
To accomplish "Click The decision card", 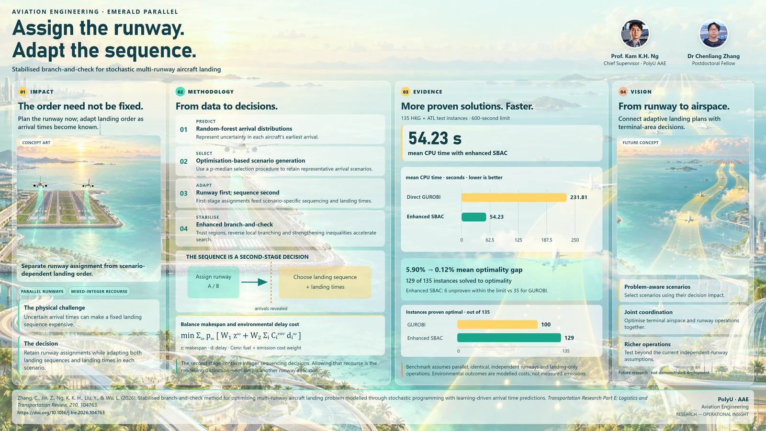I will (x=89, y=355).
